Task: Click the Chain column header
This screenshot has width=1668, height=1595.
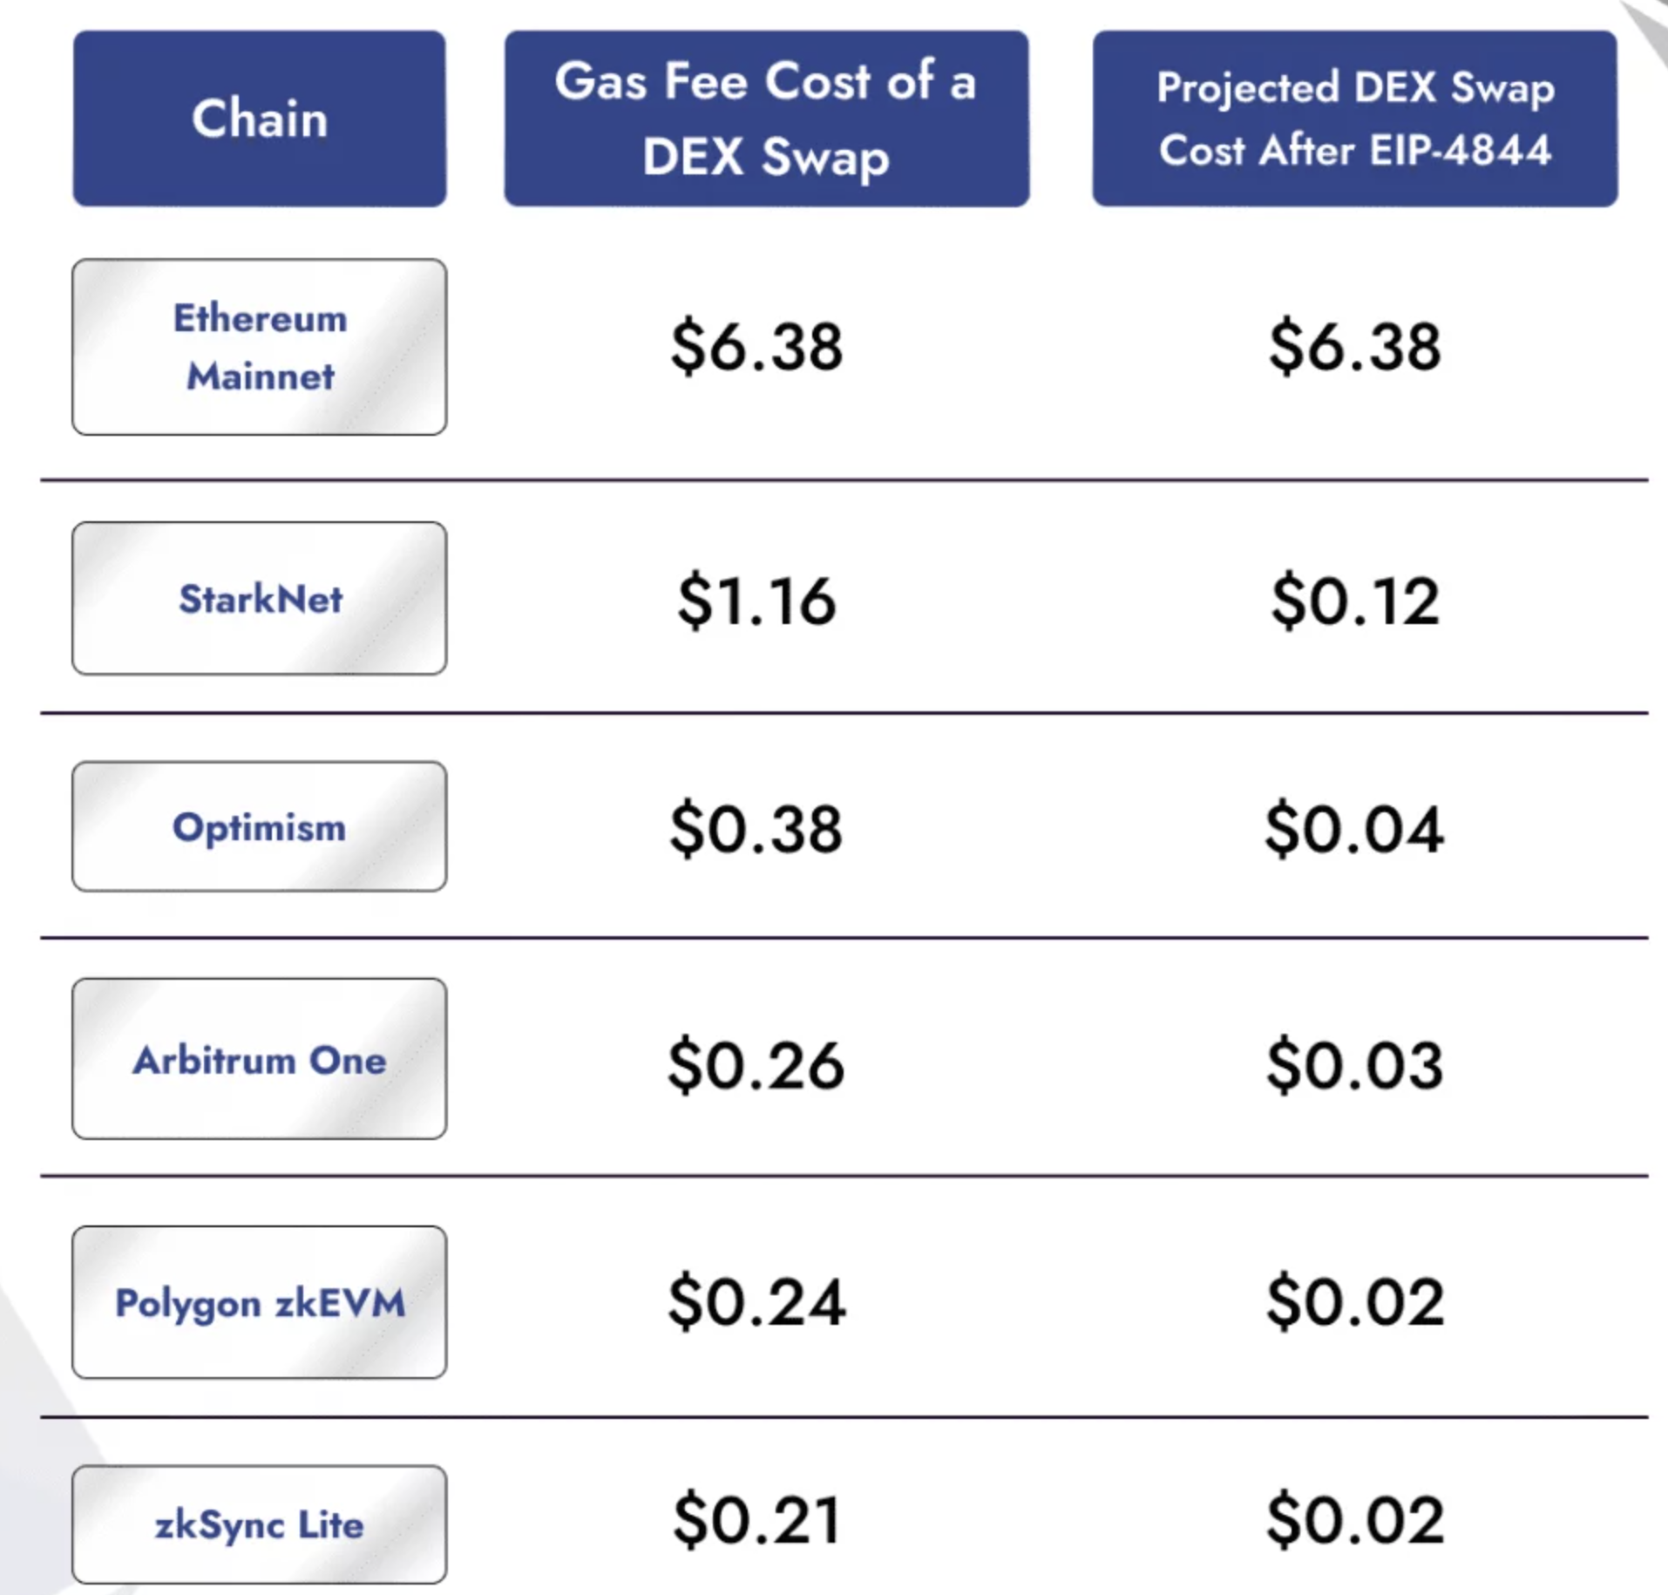Action: coord(260,119)
